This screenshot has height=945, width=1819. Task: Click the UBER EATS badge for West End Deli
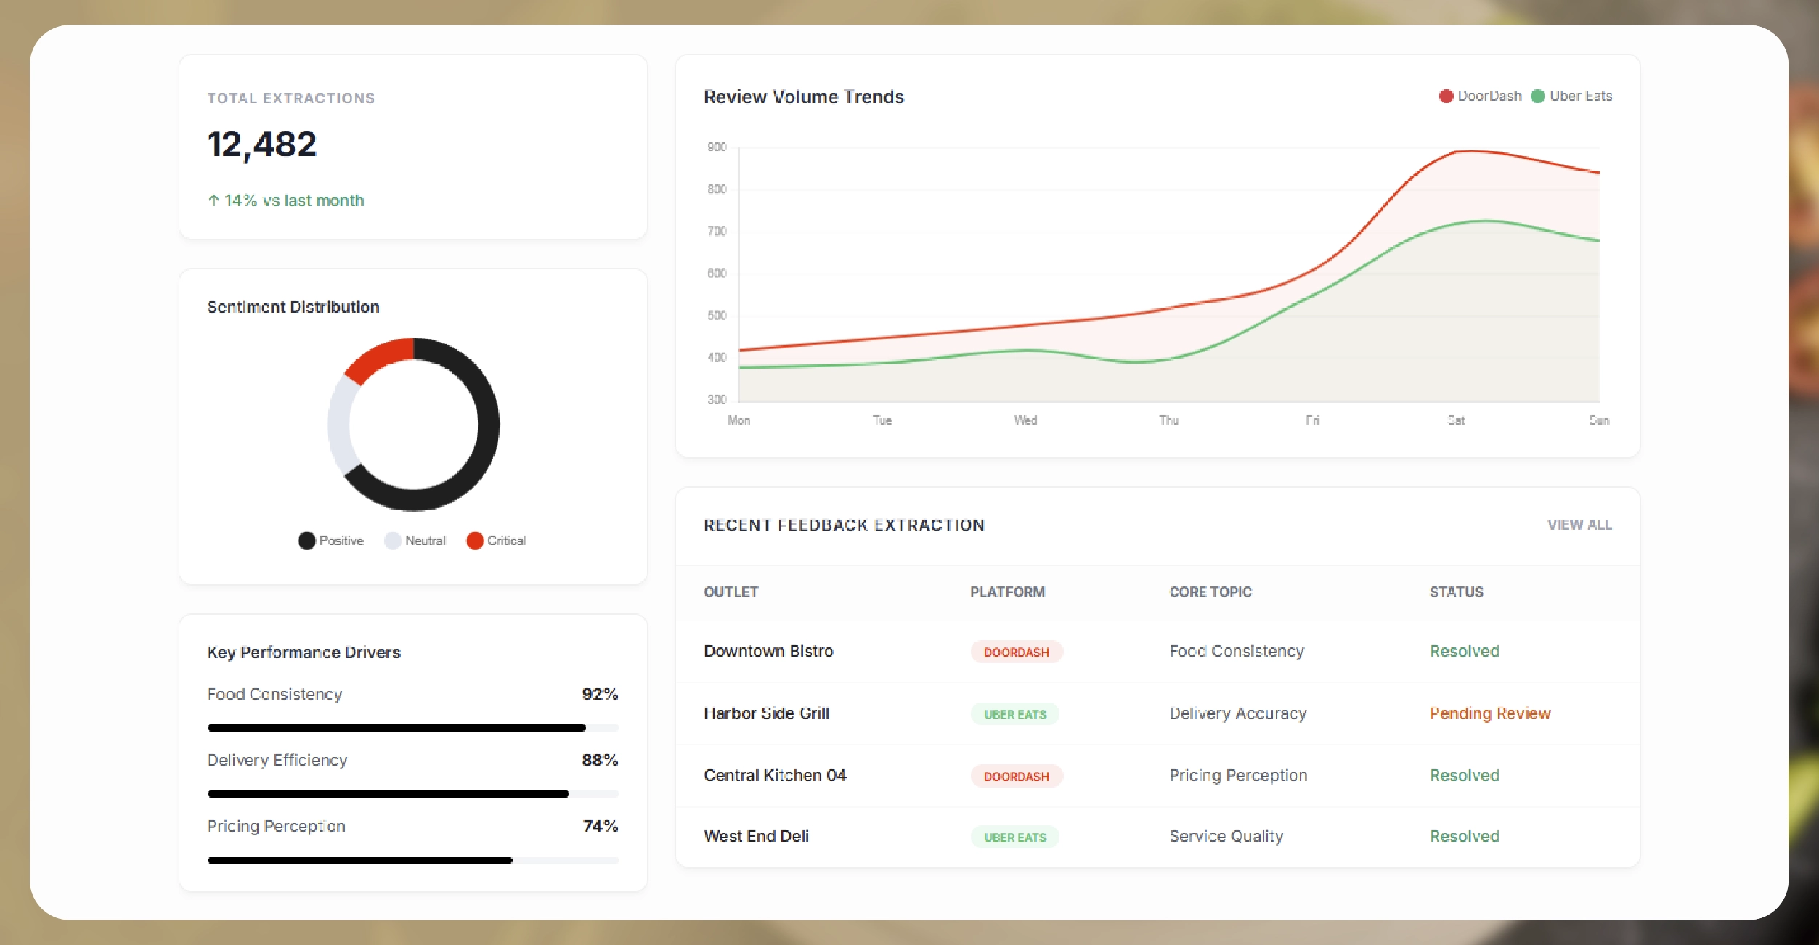point(1014,836)
